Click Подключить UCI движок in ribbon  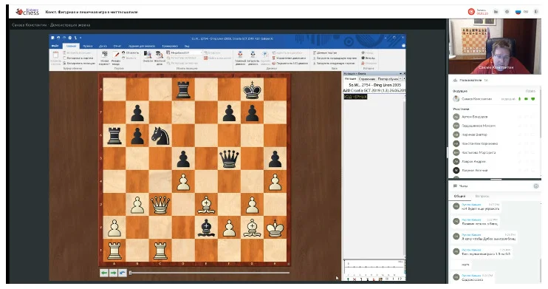[290, 64]
